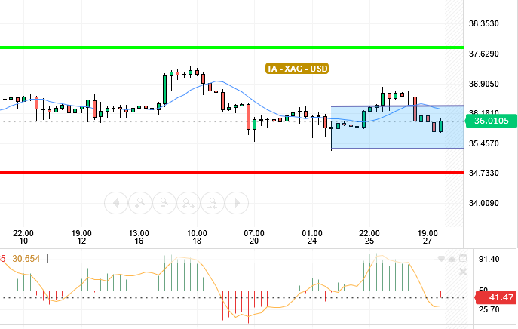Click price axis label 37.6290
The image size is (518, 329).
coord(484,54)
